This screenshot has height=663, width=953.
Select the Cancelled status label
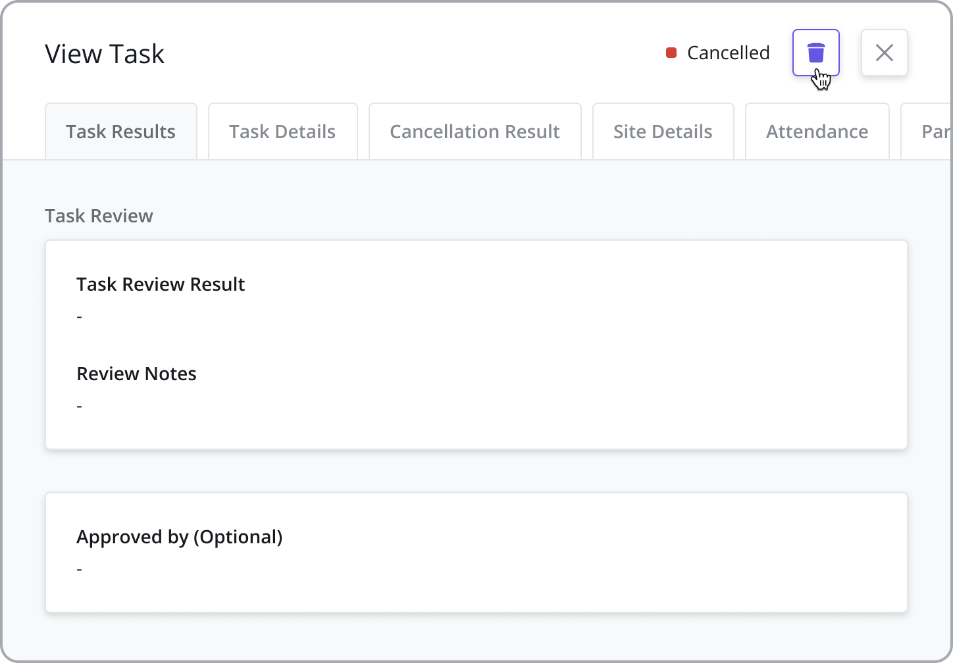[x=728, y=53]
